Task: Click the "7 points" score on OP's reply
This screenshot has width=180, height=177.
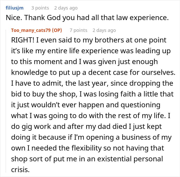Action: pyautogui.click(x=78, y=30)
